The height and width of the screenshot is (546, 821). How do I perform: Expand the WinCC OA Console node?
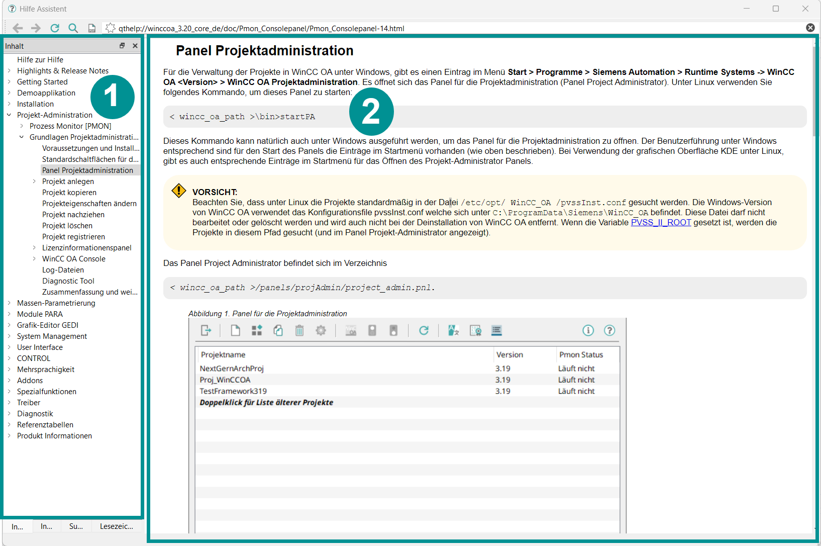click(x=34, y=259)
